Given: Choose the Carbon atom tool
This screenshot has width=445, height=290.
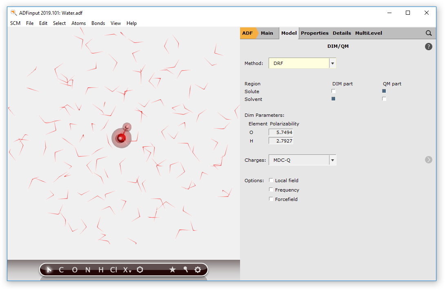Looking at the screenshot, I should pyautogui.click(x=61, y=270).
